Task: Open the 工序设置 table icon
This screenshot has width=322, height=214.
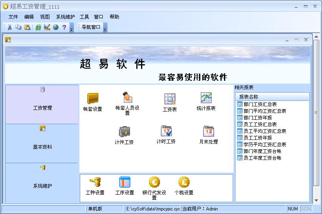Action: point(125,186)
